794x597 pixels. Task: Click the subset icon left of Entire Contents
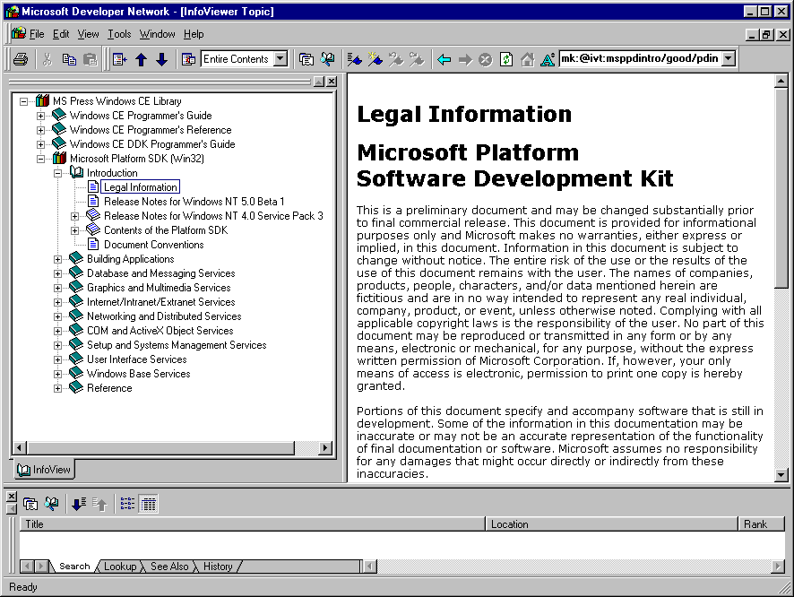pos(188,59)
